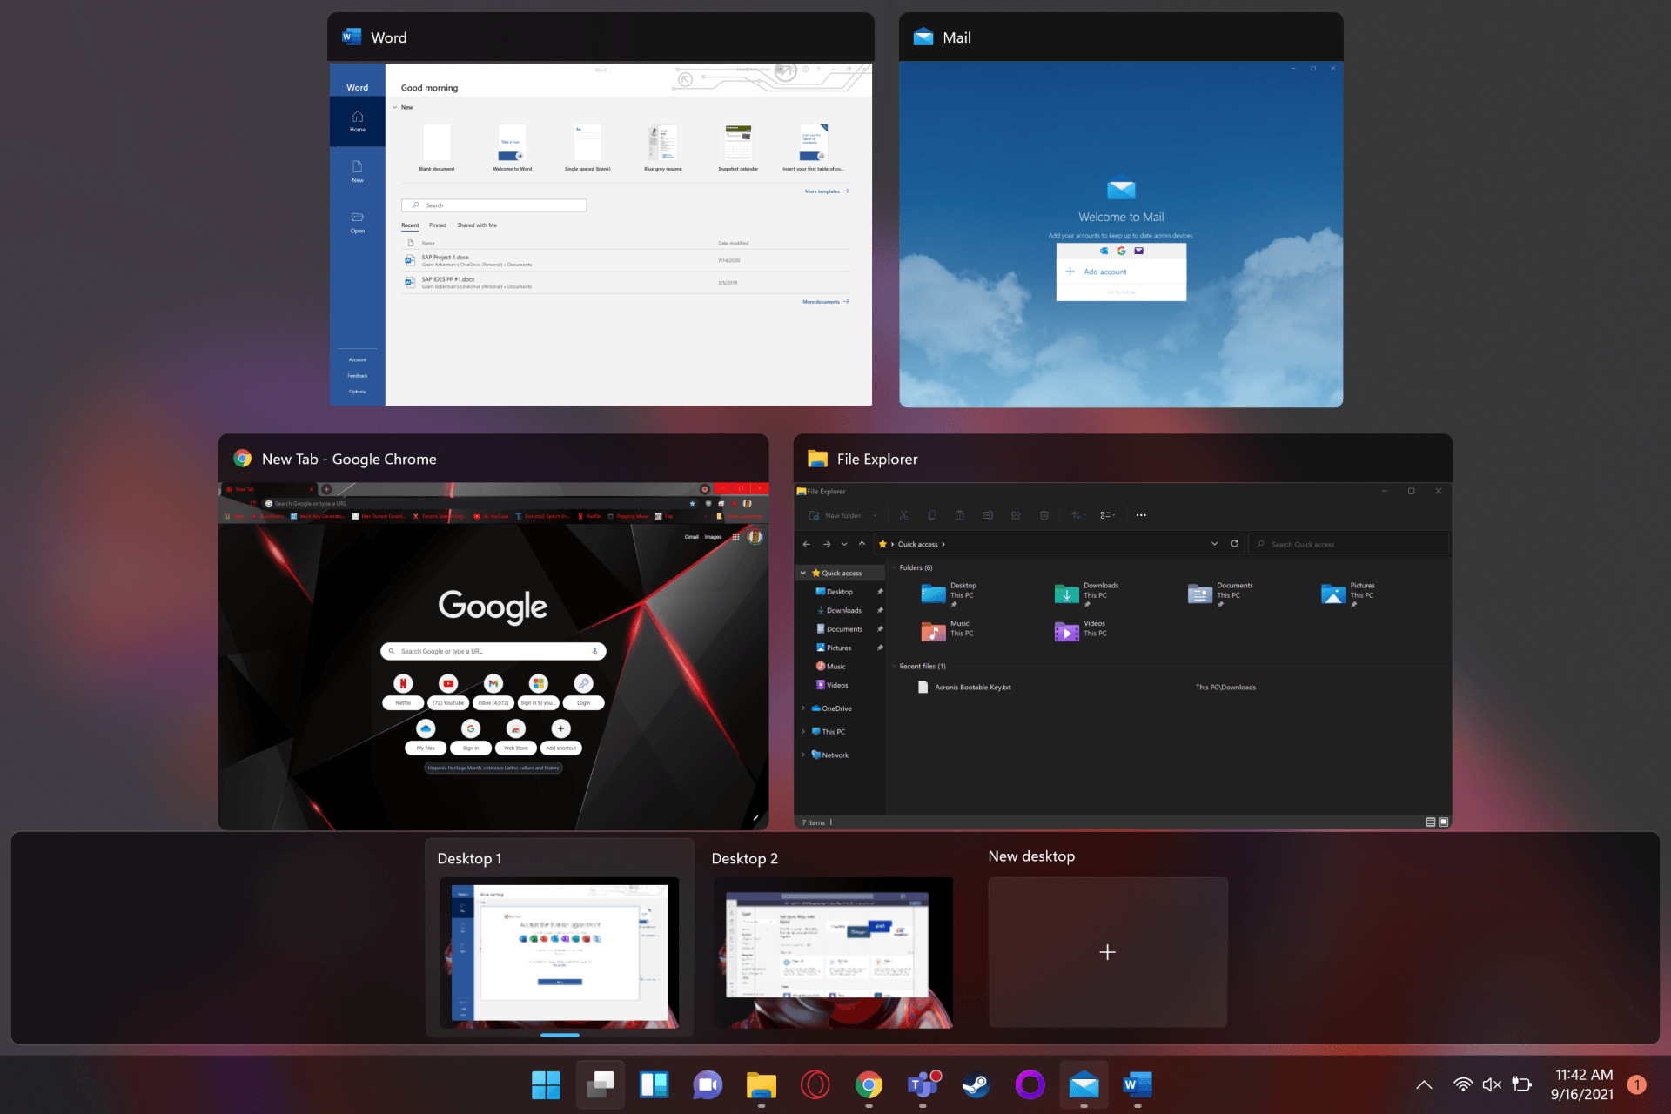Open the Widgets panel from the taskbar
The width and height of the screenshot is (1671, 1114).
coord(654,1084)
